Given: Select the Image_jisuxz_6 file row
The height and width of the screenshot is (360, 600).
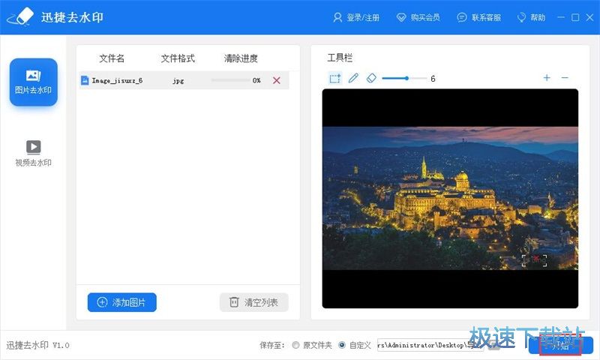Looking at the screenshot, I should tap(184, 80).
